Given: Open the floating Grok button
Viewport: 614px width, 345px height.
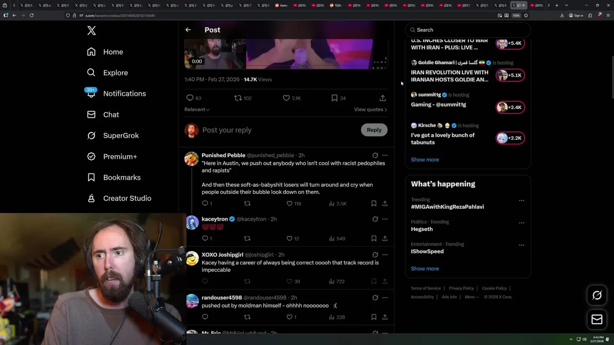Looking at the screenshot, I should tap(597, 295).
